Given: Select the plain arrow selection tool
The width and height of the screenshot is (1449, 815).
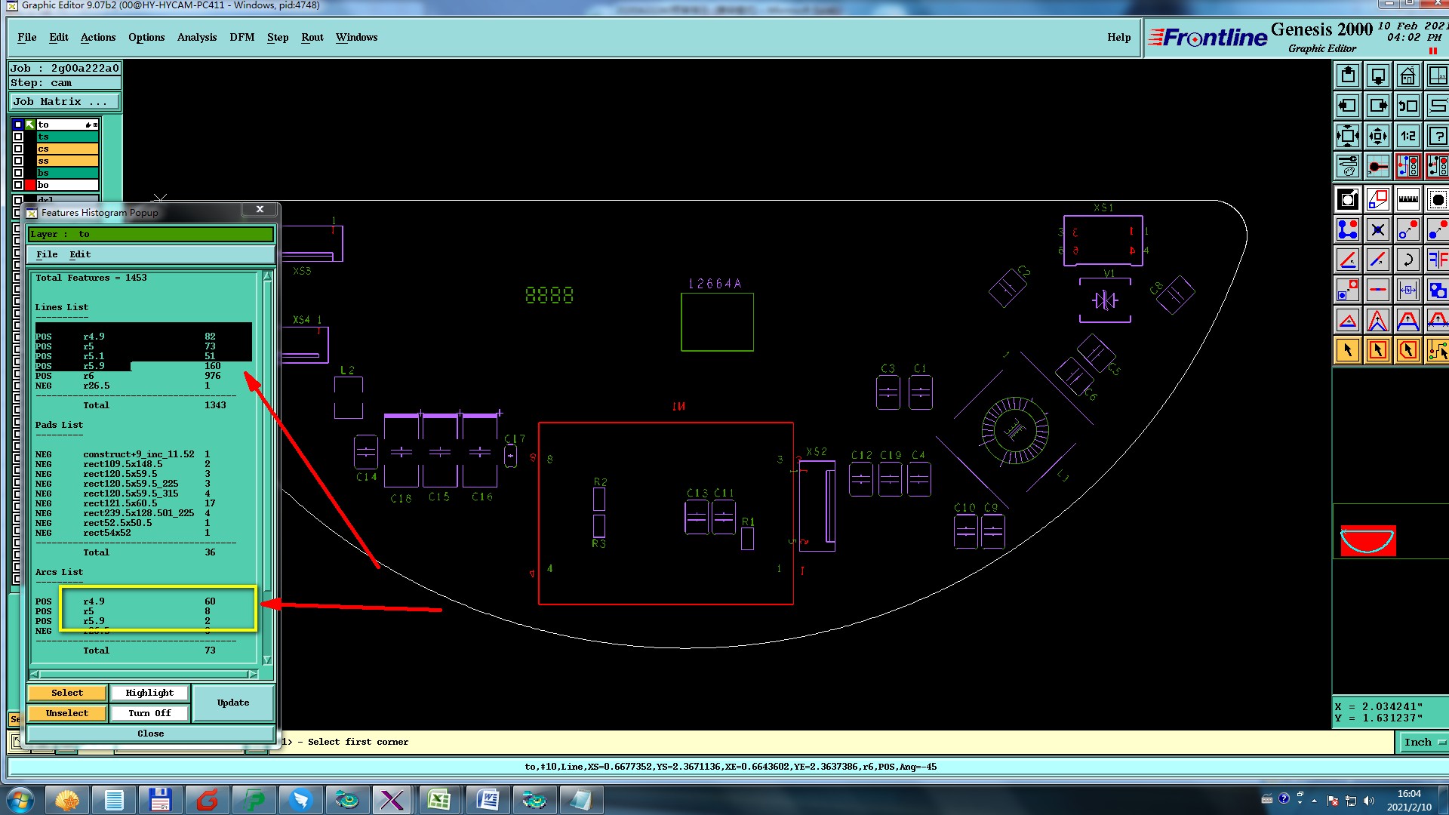Looking at the screenshot, I should [1348, 350].
